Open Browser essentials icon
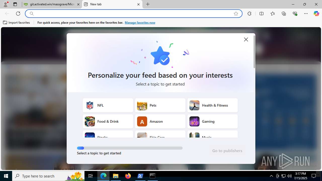 pos(295,14)
